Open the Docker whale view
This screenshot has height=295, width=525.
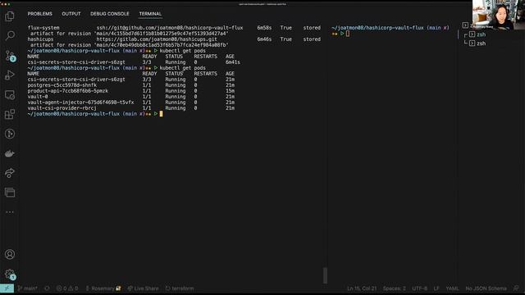point(10,153)
